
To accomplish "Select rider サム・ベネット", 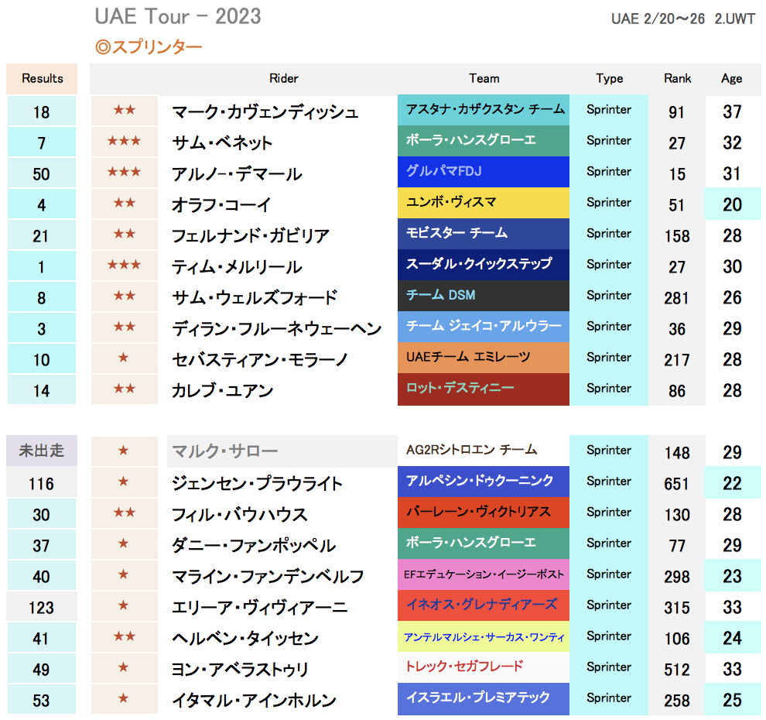I will [x=222, y=142].
